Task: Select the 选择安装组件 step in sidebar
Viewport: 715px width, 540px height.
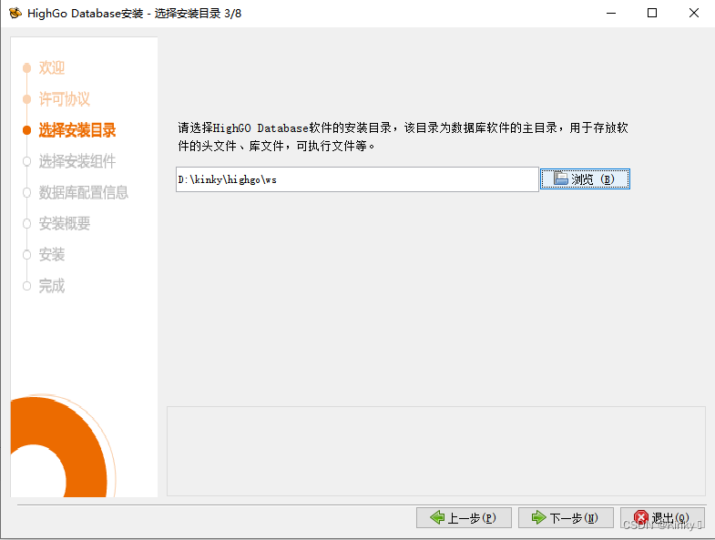Action: 77,161
